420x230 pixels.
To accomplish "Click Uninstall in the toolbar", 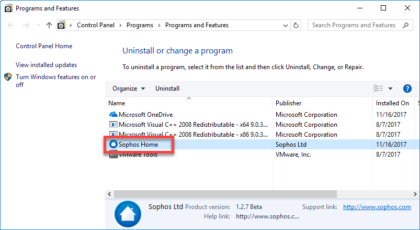I will tap(167, 89).
